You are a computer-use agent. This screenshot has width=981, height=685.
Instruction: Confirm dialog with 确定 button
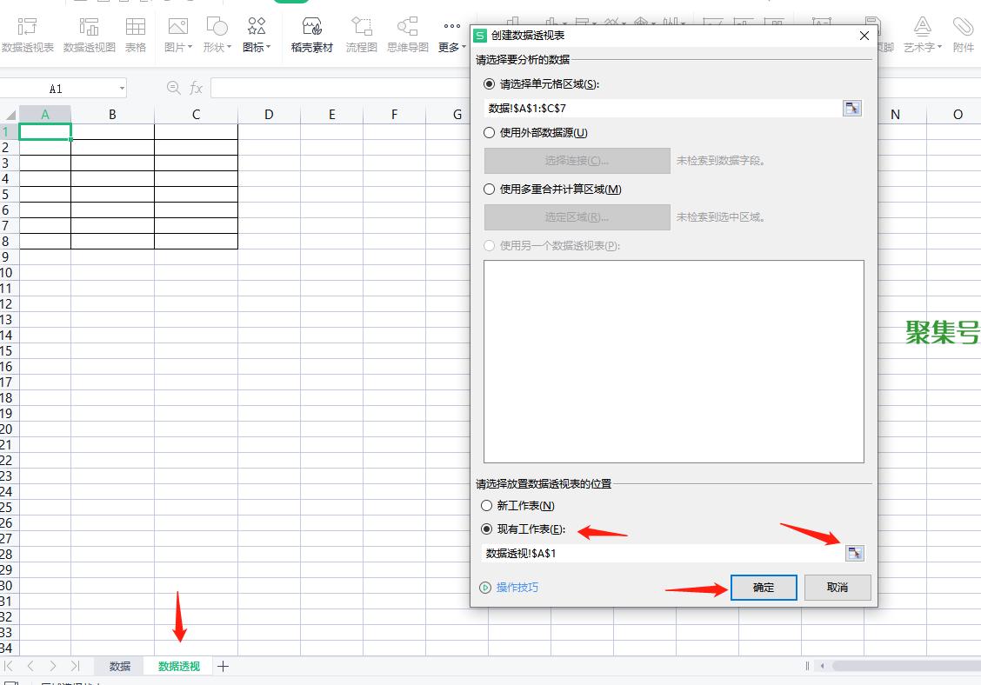[x=764, y=588]
